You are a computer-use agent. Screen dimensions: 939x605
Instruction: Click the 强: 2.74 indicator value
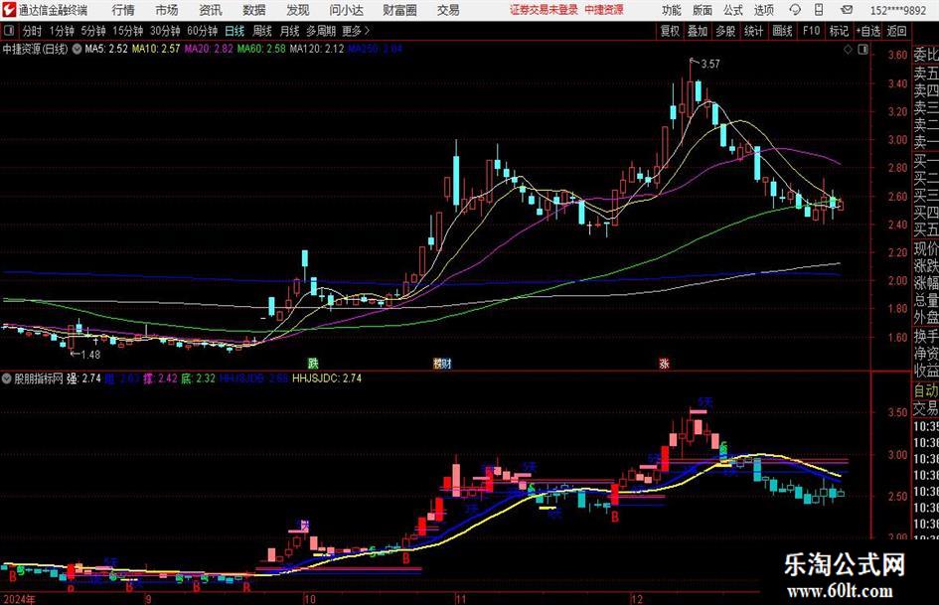83,378
